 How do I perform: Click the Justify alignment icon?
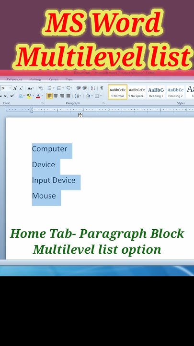tap(68, 96)
